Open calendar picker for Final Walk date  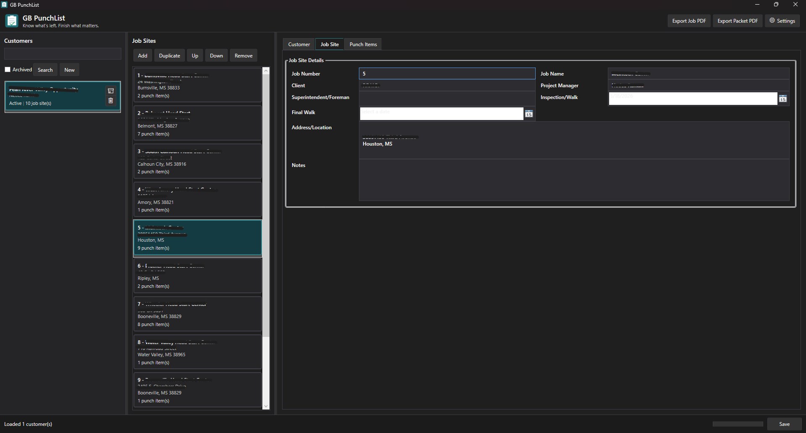click(x=529, y=114)
